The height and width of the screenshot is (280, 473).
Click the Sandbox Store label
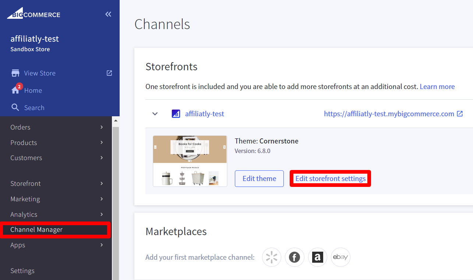click(30, 49)
